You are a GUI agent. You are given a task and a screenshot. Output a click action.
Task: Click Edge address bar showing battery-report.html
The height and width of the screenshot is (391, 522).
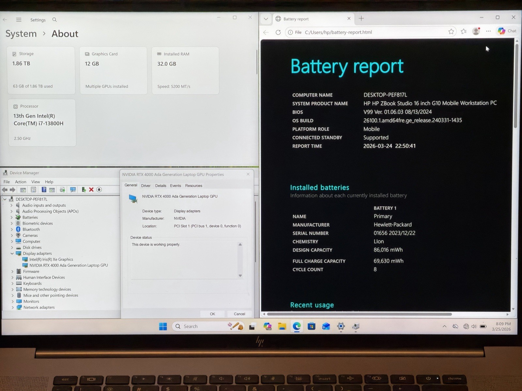point(370,32)
